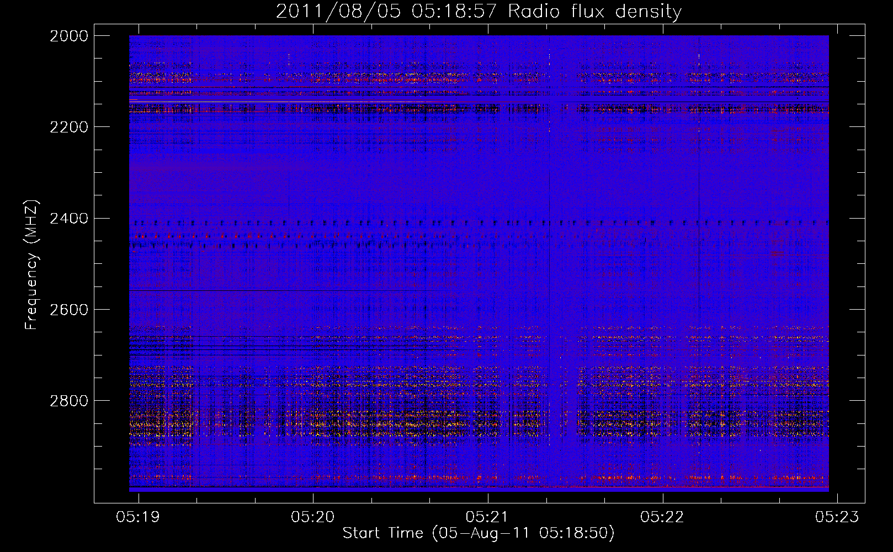
Task: Click the 2200 frequency tick label
Action: click(x=69, y=127)
